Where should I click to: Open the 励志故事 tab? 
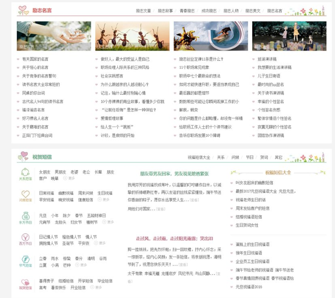[x=165, y=11]
